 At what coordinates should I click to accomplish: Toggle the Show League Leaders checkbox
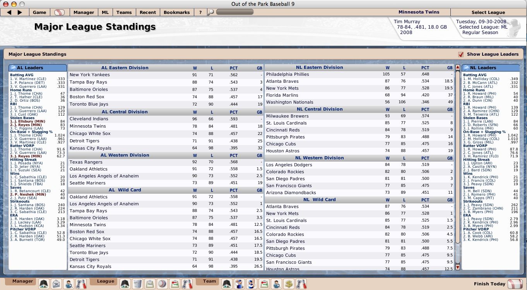point(461,54)
